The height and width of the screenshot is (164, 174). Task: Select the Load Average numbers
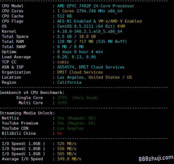coord(76,57)
